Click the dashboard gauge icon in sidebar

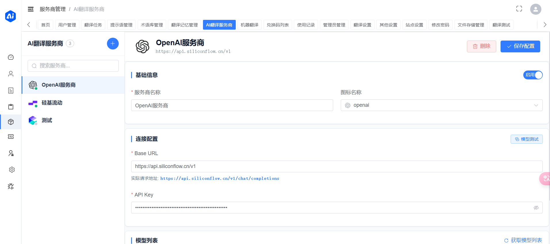click(11, 57)
